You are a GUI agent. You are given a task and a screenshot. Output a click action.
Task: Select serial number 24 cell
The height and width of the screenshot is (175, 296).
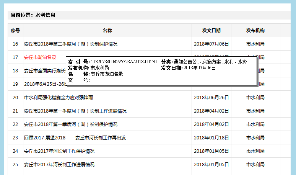coord(15,151)
